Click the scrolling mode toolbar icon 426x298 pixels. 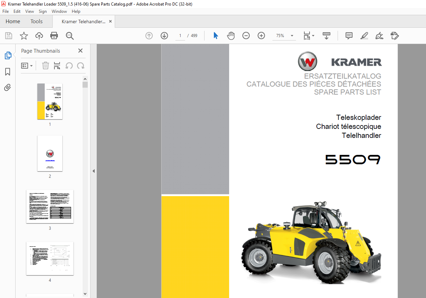point(327,36)
